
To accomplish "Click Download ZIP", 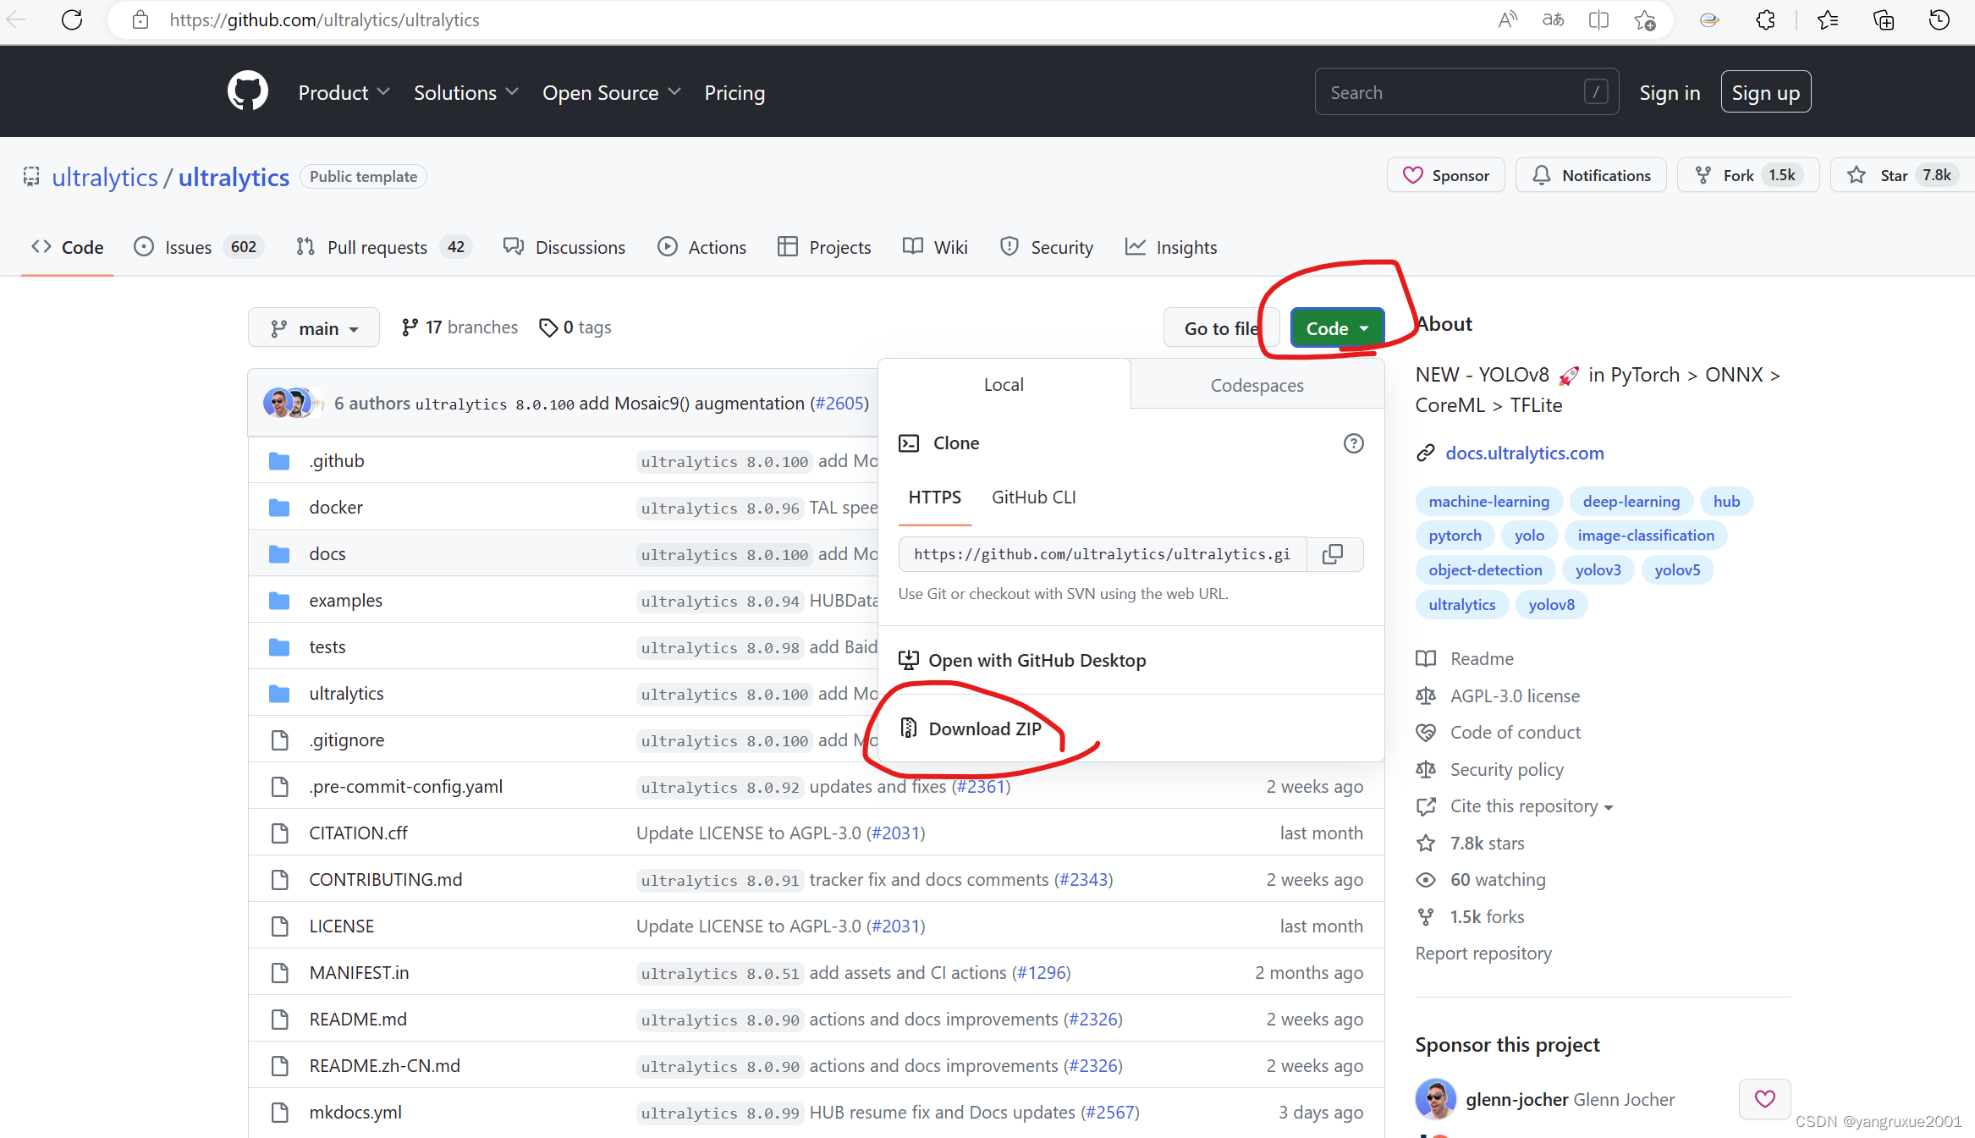I will [x=984, y=728].
